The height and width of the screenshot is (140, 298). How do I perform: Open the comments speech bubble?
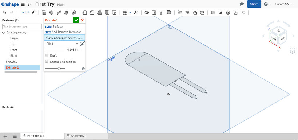242,4
